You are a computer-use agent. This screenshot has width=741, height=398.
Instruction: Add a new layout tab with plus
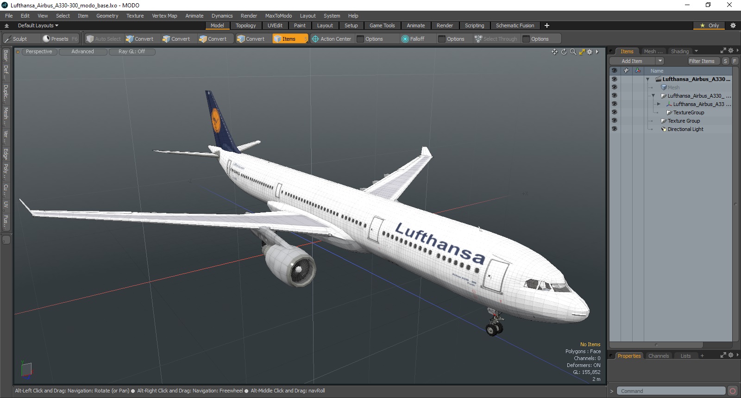click(x=547, y=25)
